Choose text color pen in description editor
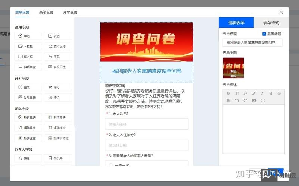This screenshot has width=299, height=186. [x=245, y=93]
